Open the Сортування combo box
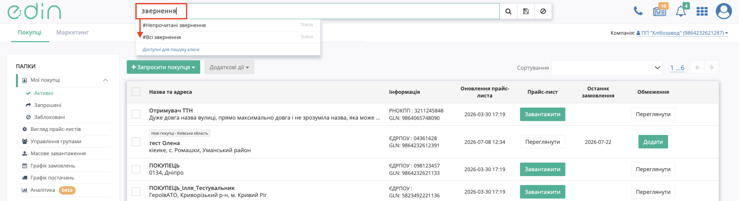Viewport: 739px width, 201px height. pyautogui.click(x=607, y=67)
